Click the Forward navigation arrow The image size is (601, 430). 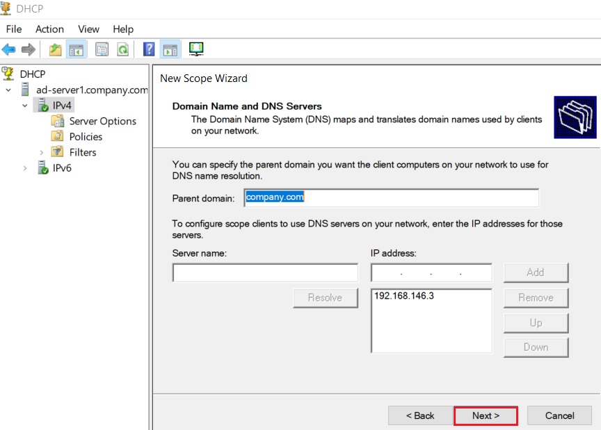tap(29, 49)
